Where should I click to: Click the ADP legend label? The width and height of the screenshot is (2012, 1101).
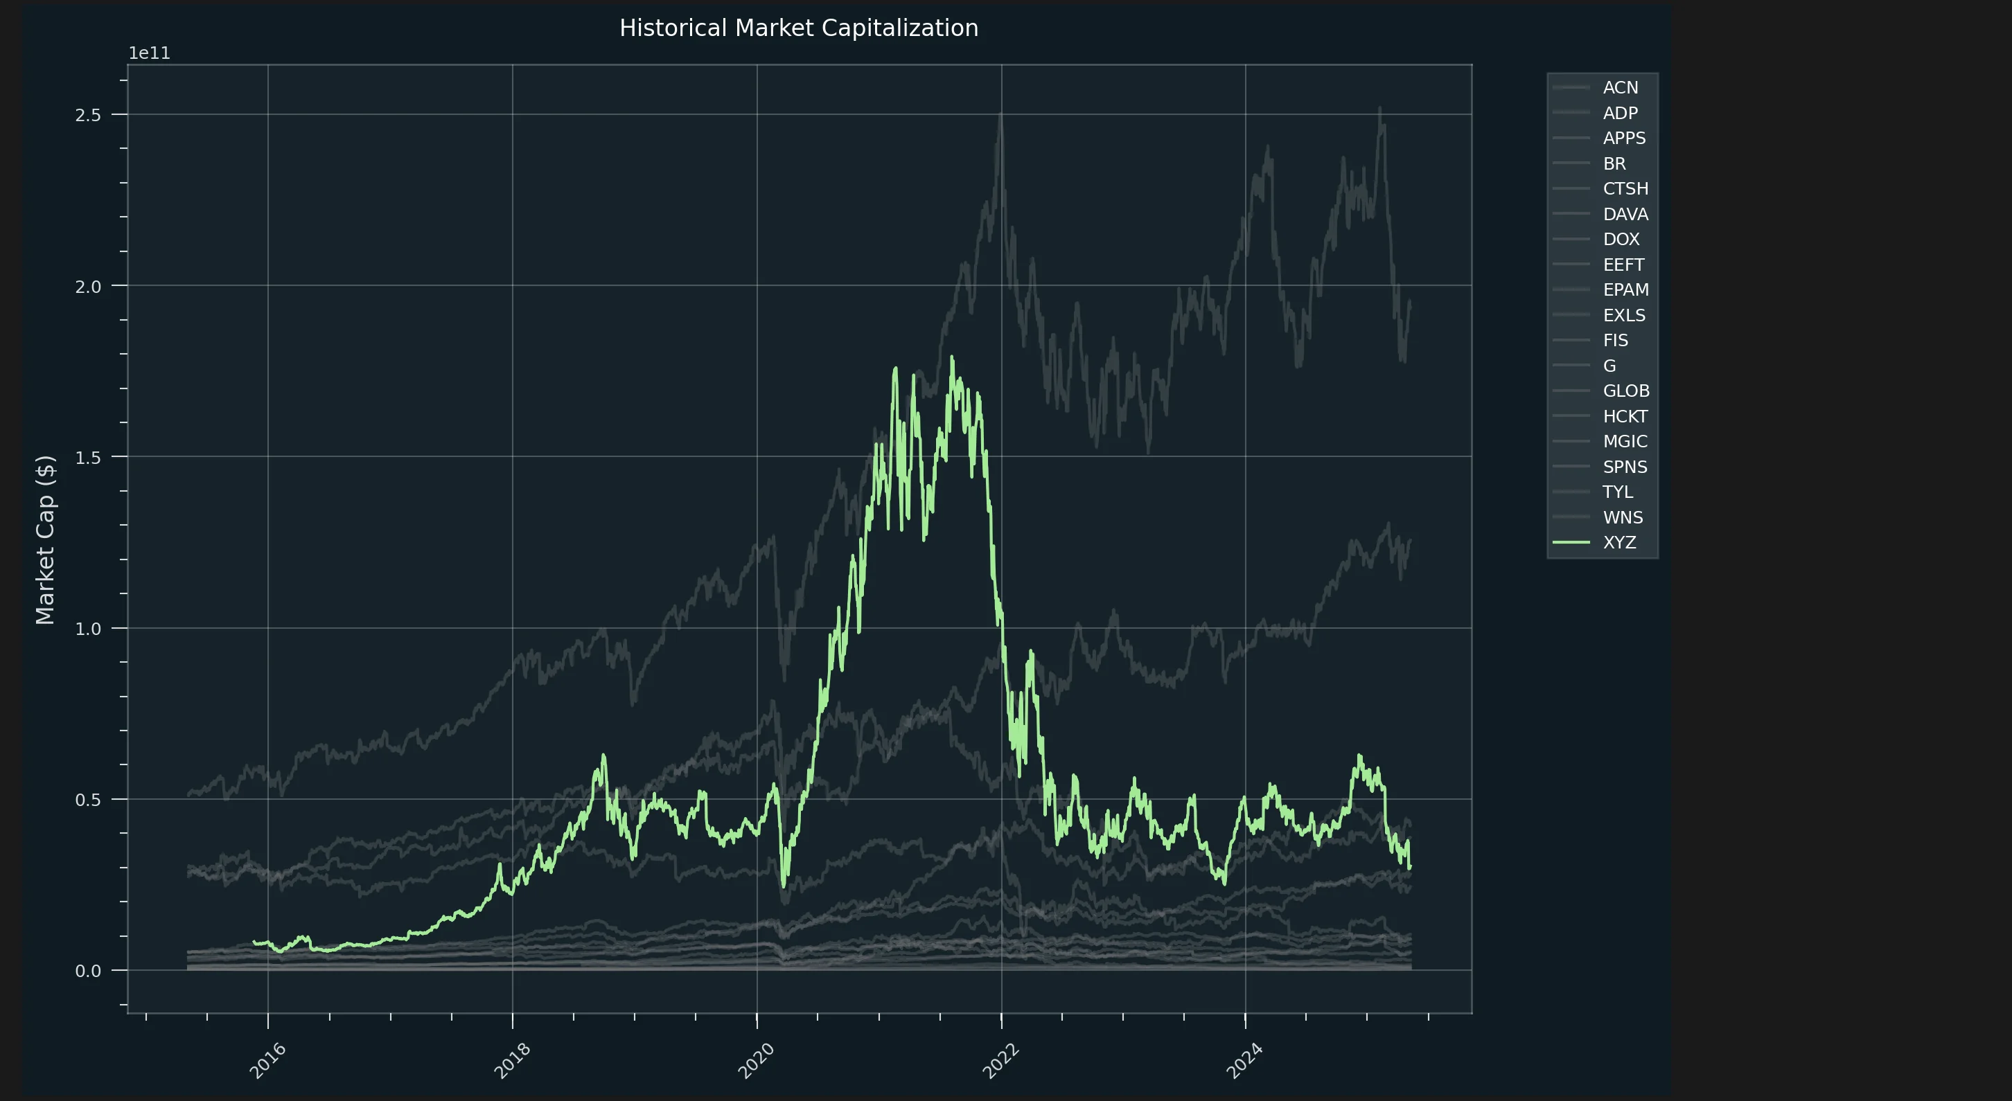coord(1620,114)
